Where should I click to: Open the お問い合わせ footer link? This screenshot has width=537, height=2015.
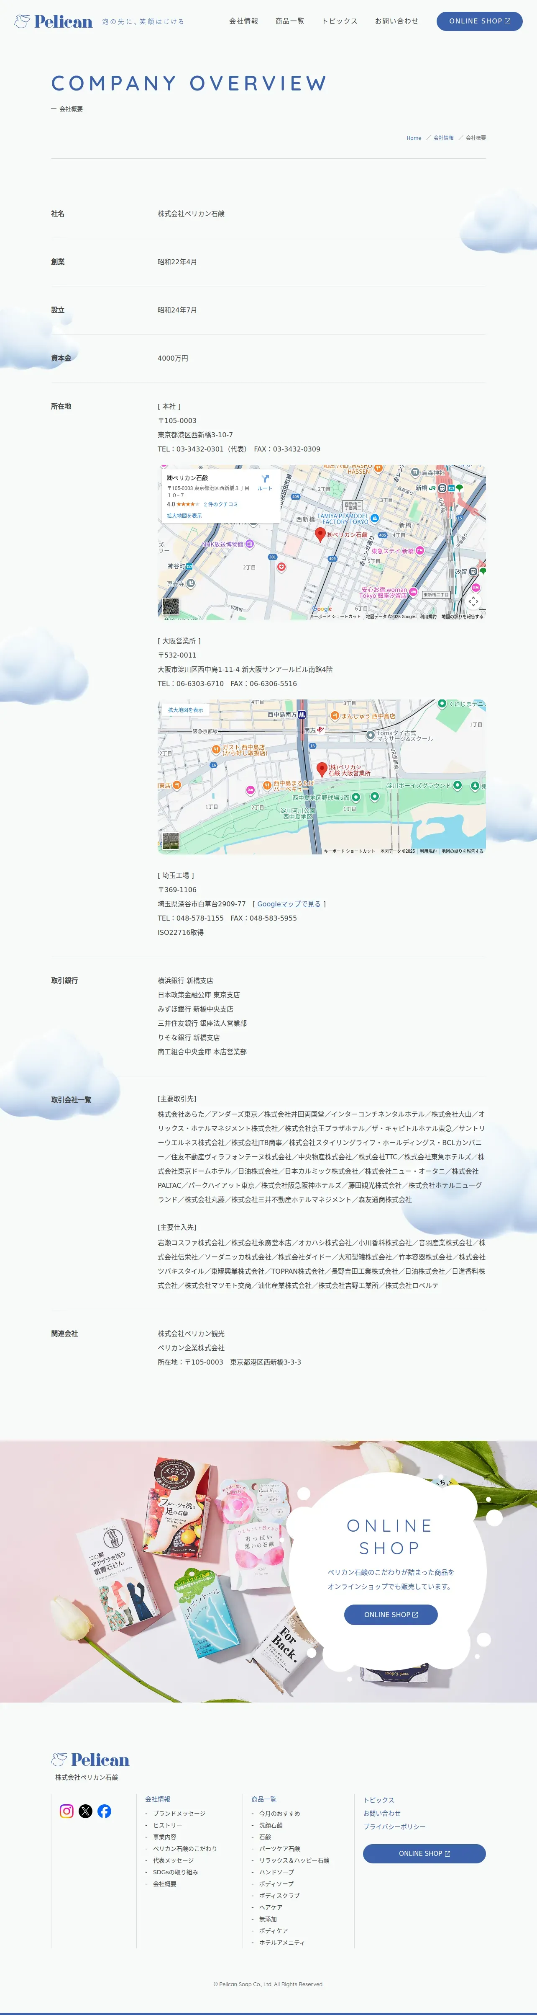[x=382, y=1813]
